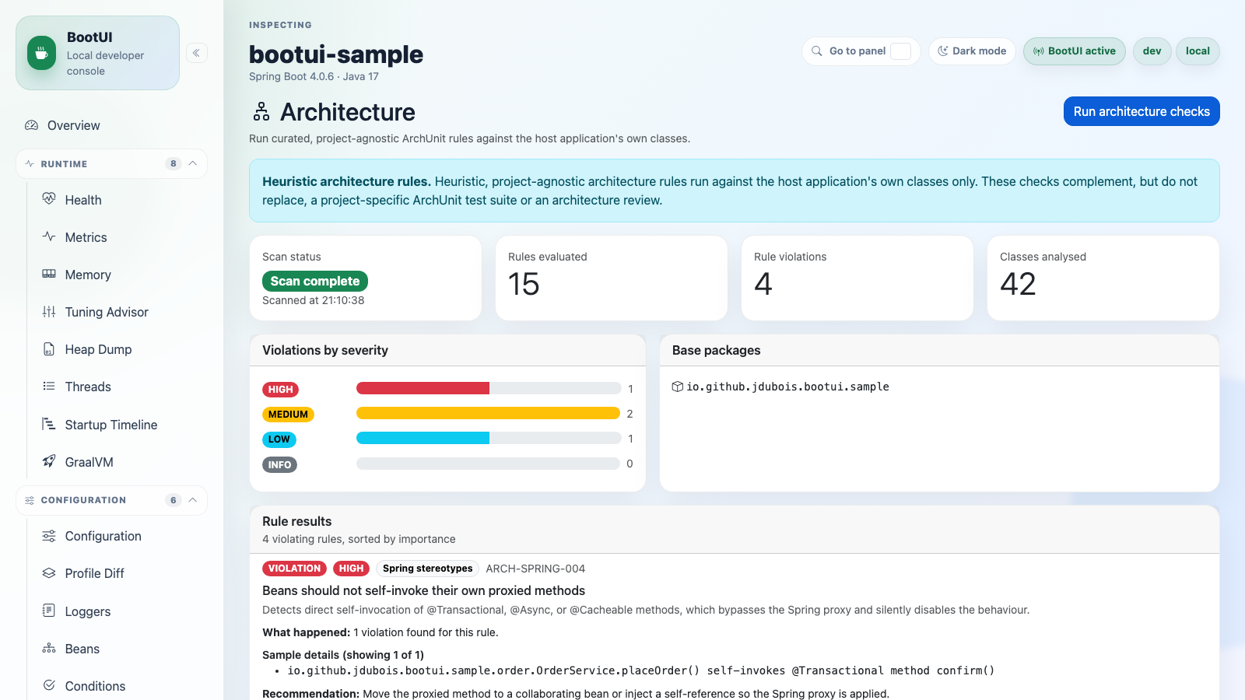1245x700 pixels.
Task: Click the red HIGH severity bar
Action: tap(423, 388)
